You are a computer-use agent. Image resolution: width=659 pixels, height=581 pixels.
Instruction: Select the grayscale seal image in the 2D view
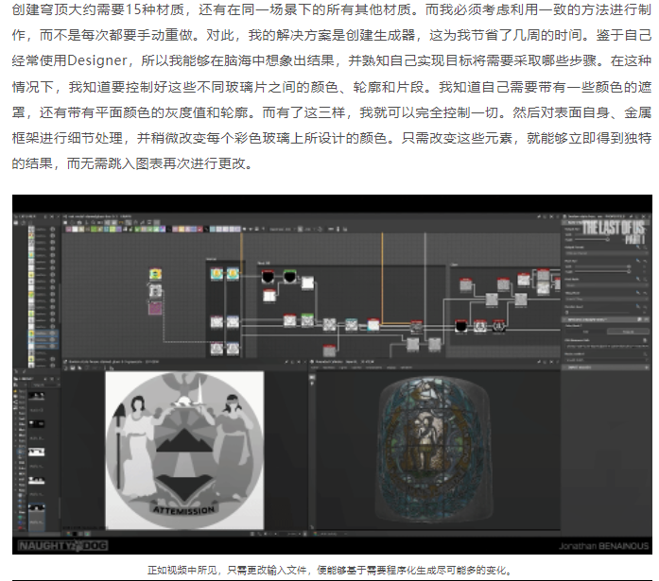[x=184, y=450]
